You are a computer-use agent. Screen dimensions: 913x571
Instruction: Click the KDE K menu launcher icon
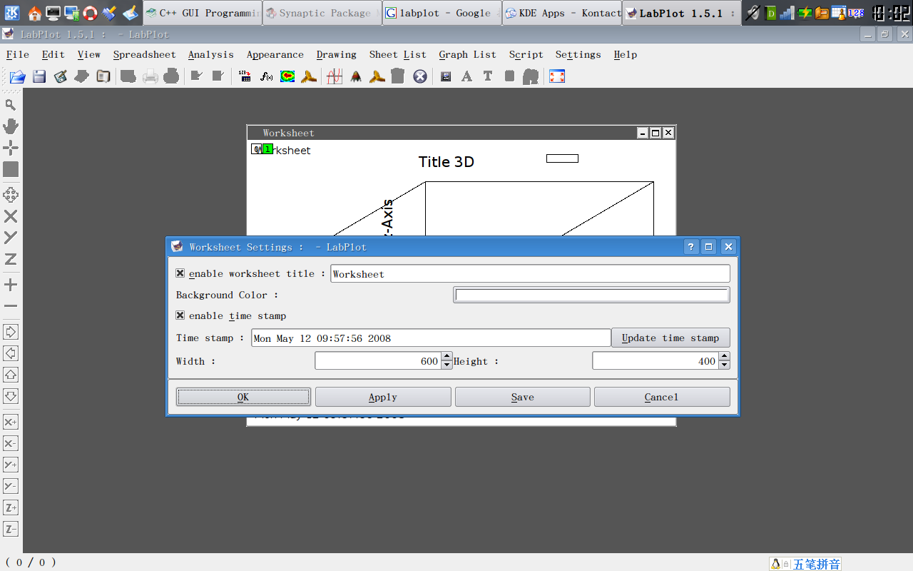(x=12, y=13)
